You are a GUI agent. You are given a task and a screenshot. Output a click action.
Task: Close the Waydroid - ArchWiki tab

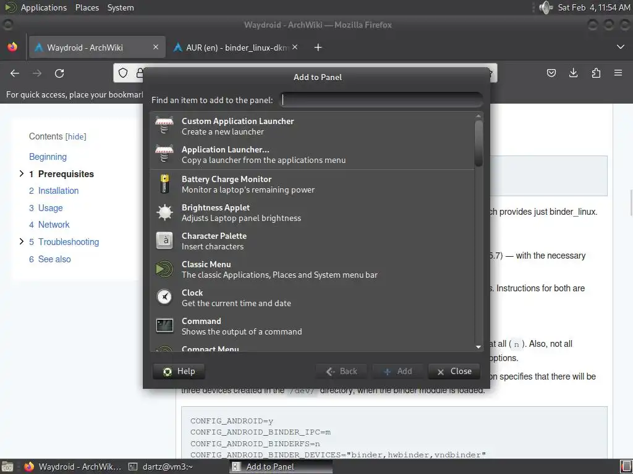tap(155, 47)
